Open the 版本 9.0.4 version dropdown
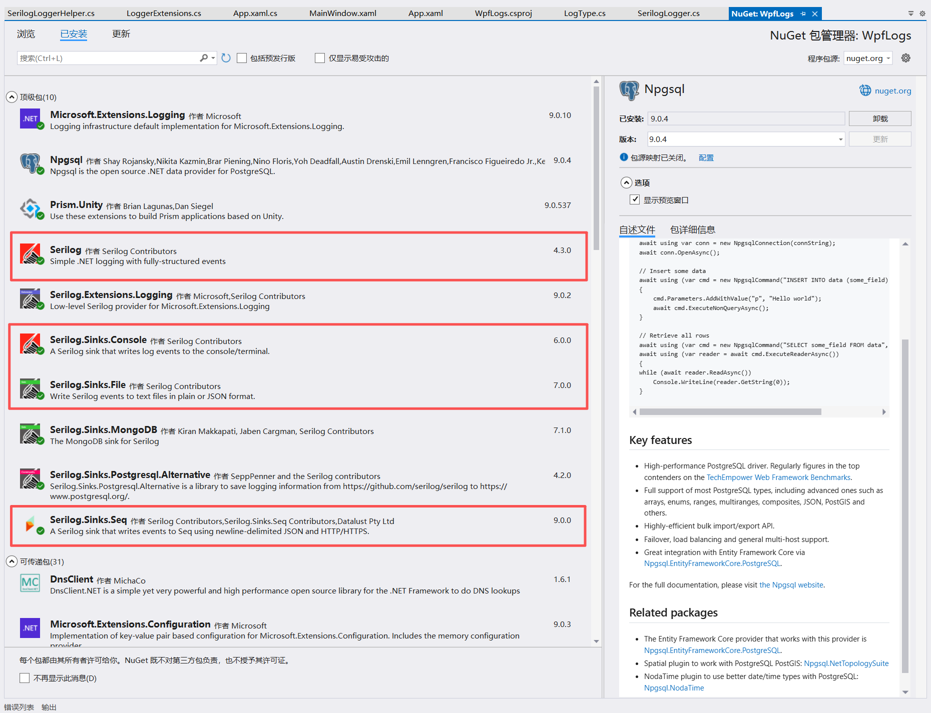This screenshot has height=713, width=931. point(840,139)
